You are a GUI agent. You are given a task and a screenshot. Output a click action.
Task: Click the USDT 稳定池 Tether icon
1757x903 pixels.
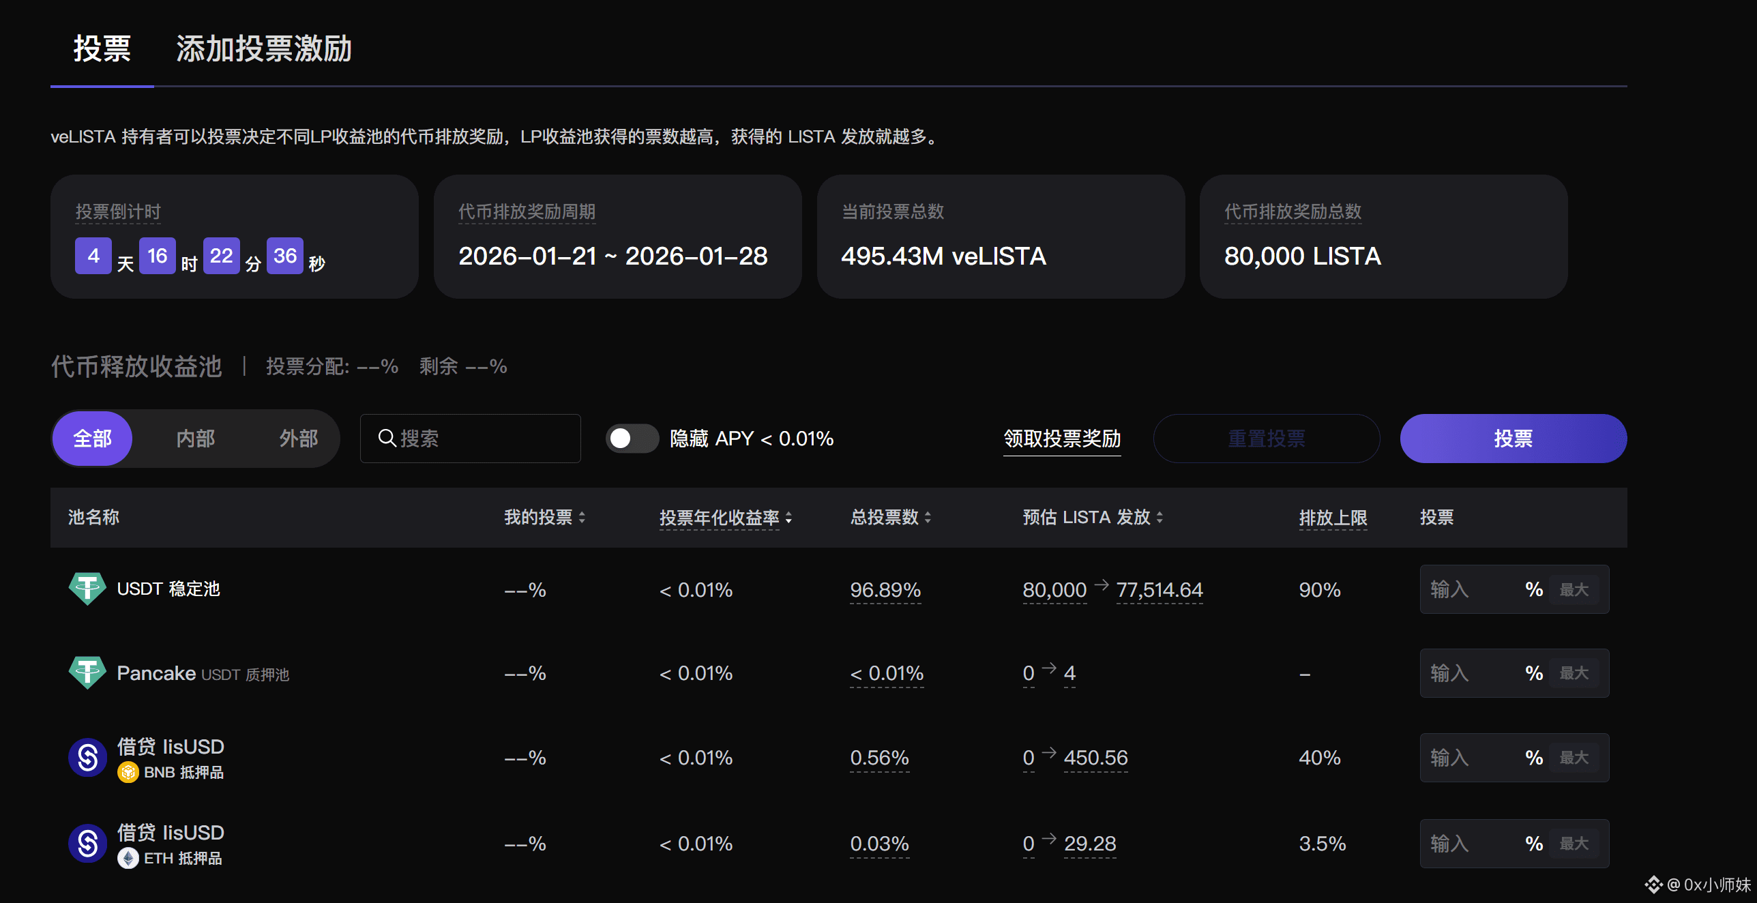(x=87, y=589)
